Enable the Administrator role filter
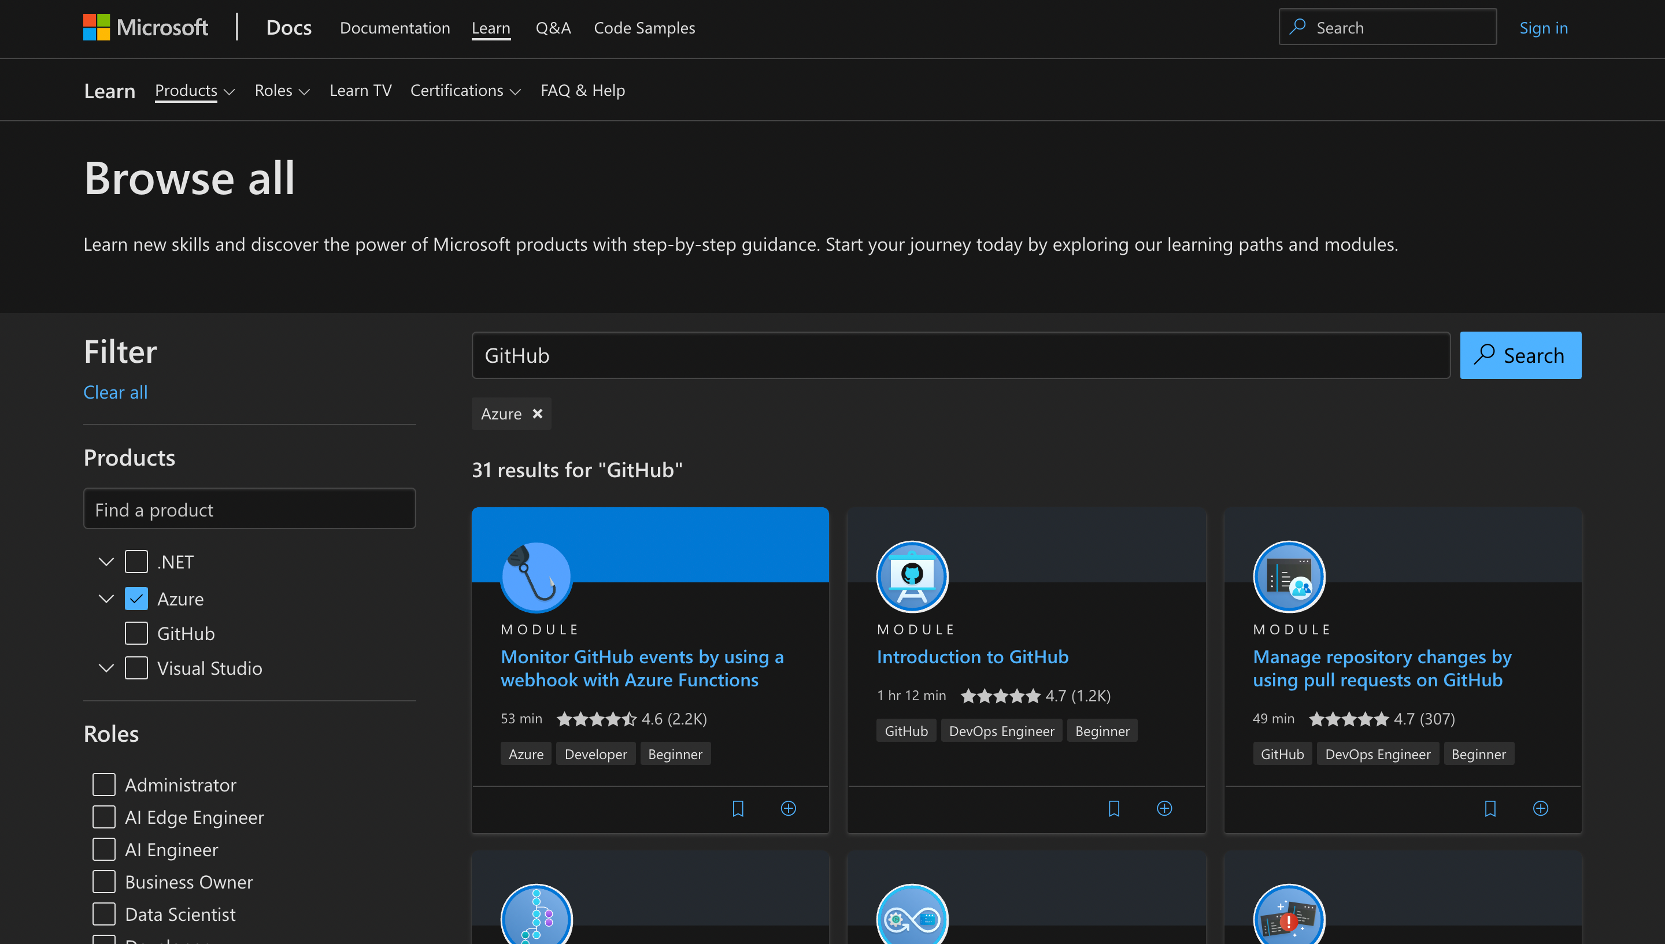The image size is (1665, 944). click(x=103, y=785)
